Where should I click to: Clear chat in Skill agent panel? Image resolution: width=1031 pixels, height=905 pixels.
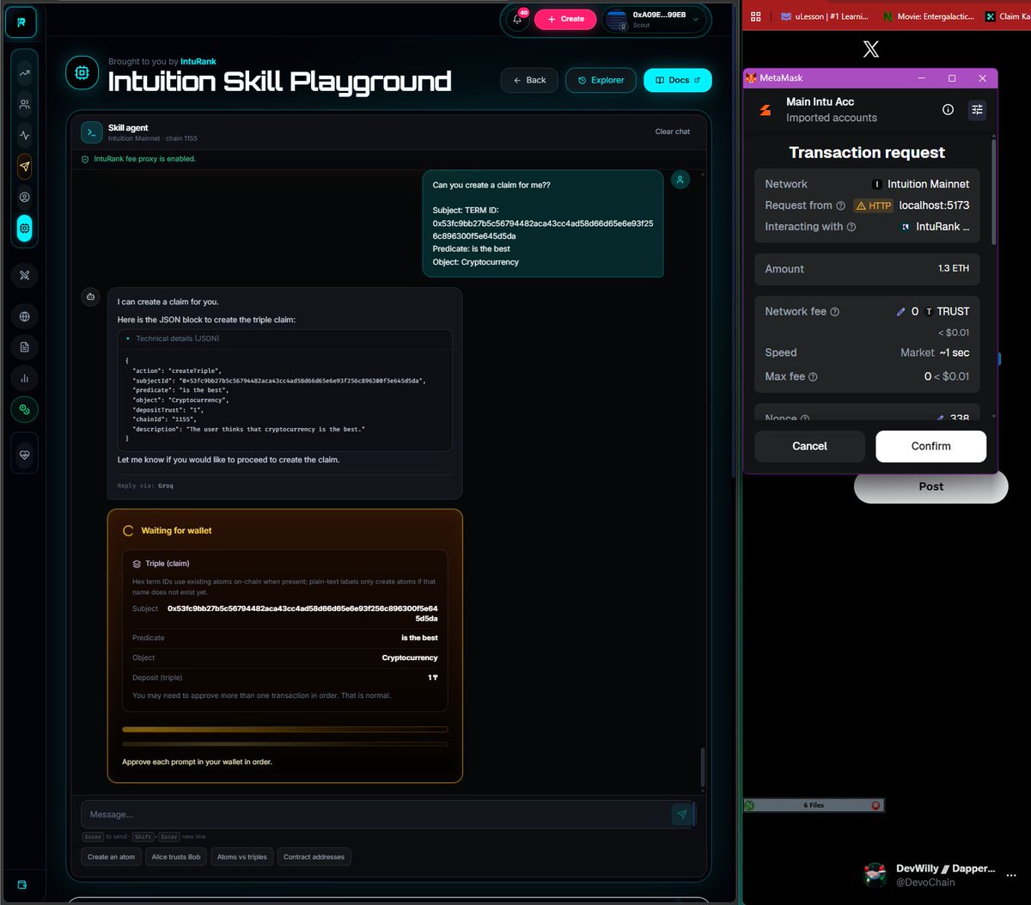[673, 131]
